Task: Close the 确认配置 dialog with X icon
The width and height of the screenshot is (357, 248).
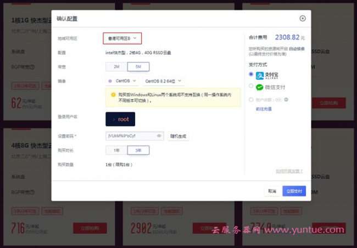Action: tap(302, 18)
